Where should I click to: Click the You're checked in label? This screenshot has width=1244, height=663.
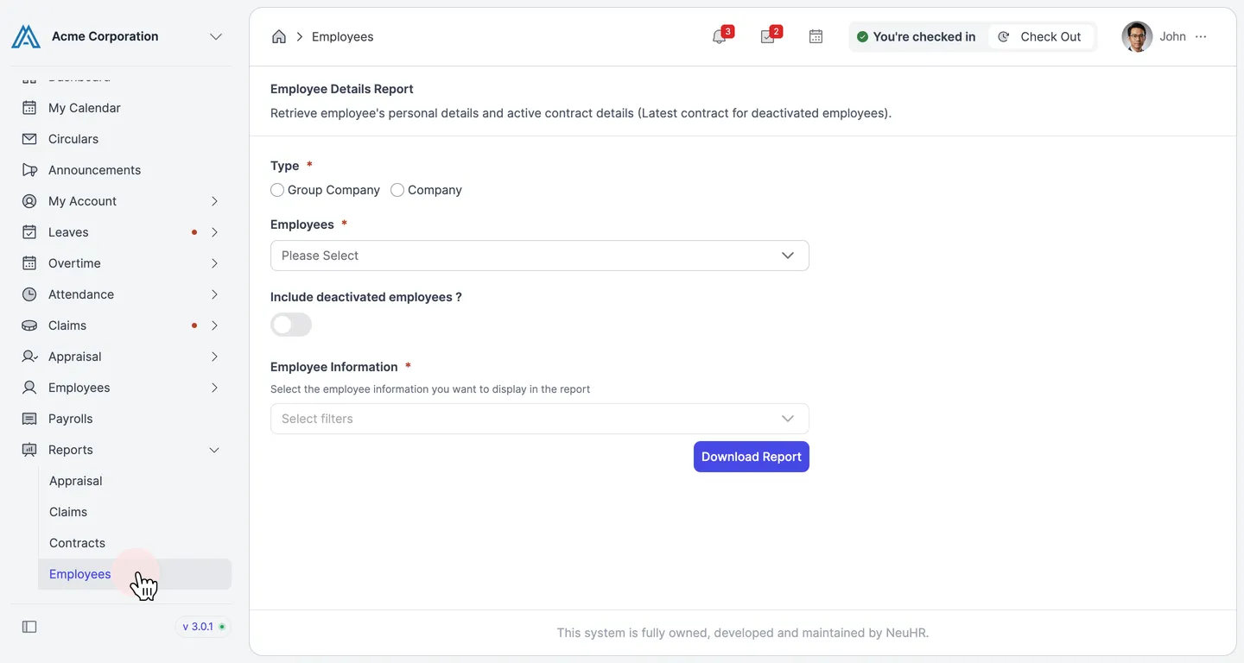pyautogui.click(x=924, y=36)
